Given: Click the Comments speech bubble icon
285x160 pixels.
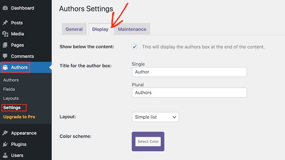Looking at the screenshot, I should click(5, 56).
